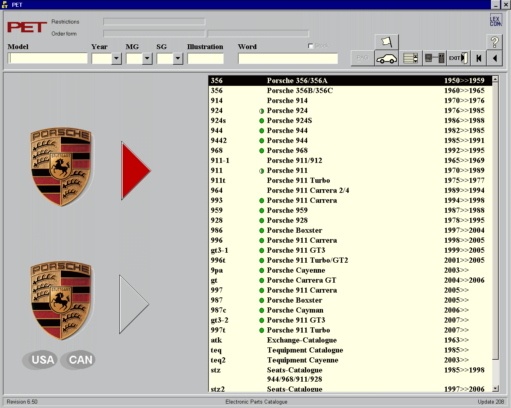This screenshot has height=408, width=511.
Task: Click the first Order form field
Action: pyautogui.click(x=154, y=34)
